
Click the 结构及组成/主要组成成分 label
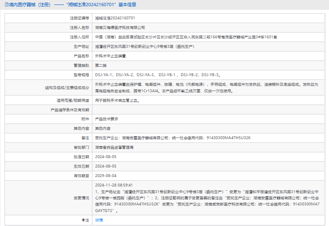click(67, 88)
